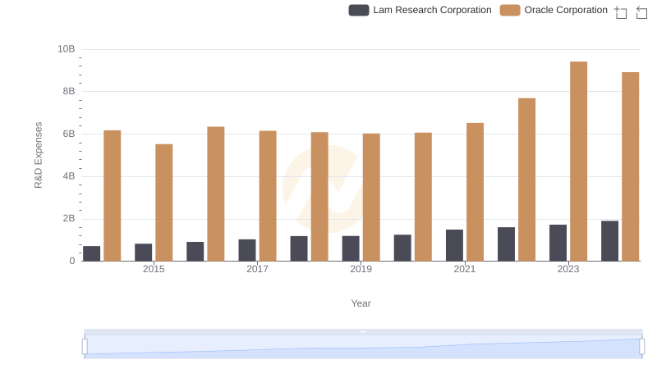Viewport: 657px width, 378px height.
Task: Click the 8B y-axis label
Action: click(69, 91)
